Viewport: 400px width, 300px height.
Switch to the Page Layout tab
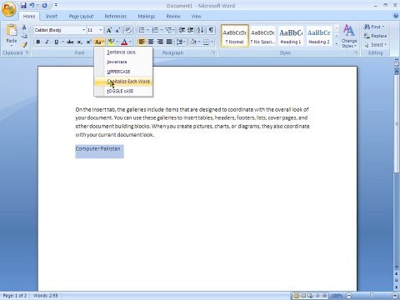(81, 17)
